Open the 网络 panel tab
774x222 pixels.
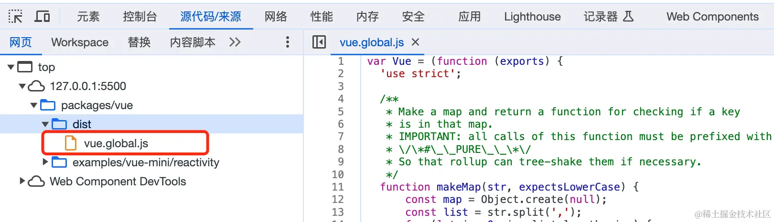click(x=276, y=17)
